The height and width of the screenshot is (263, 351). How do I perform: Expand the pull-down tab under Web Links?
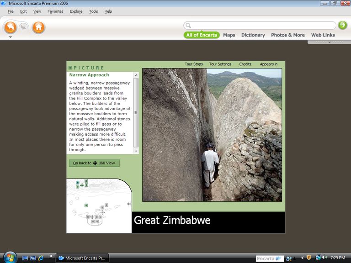pyautogui.click(x=329, y=42)
